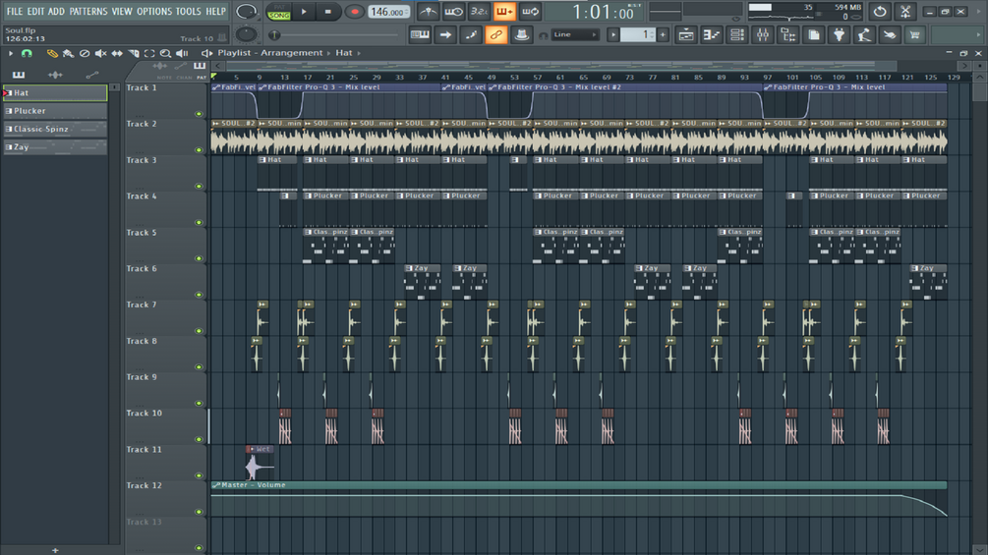Select the Slip tool double arrow
Screen dimensions: 988x555
[117, 53]
